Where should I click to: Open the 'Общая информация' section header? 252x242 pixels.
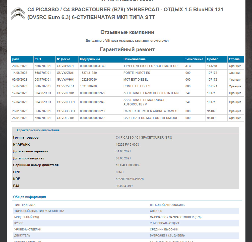[x=29, y=197]
